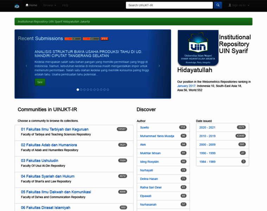The image size is (267, 211).
Task: Filter by author Nurhasanah
Action: pyautogui.click(x=148, y=205)
